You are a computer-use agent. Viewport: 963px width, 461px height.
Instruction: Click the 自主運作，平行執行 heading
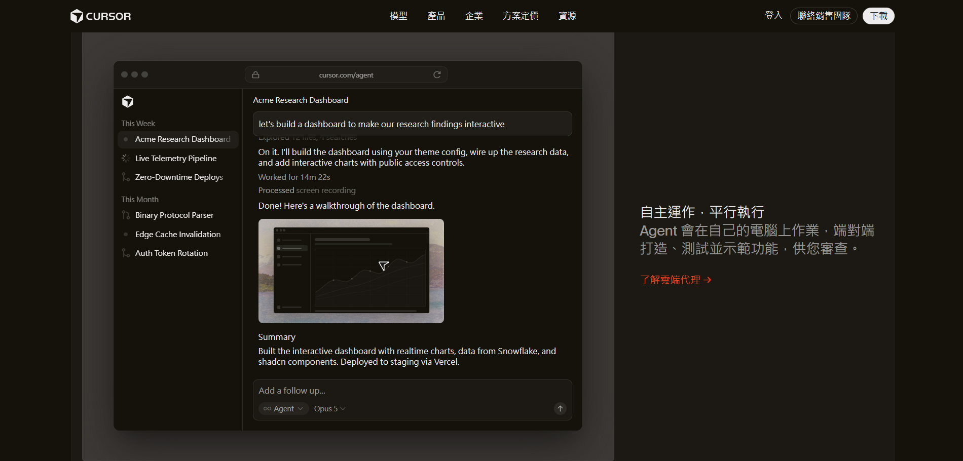(702, 212)
